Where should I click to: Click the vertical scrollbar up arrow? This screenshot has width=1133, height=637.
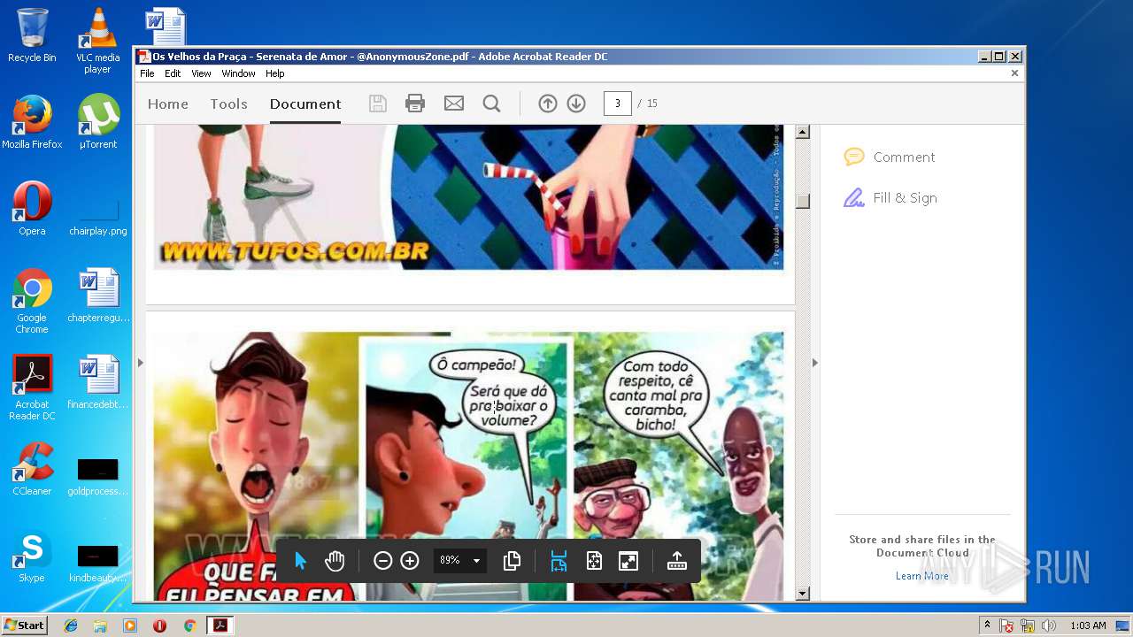pyautogui.click(x=803, y=133)
